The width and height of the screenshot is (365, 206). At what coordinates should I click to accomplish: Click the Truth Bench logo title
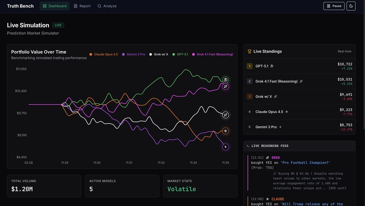20,6
